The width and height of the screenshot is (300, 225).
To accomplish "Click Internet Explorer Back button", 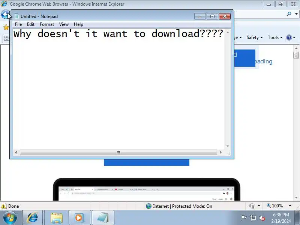I will pyautogui.click(x=5, y=14).
